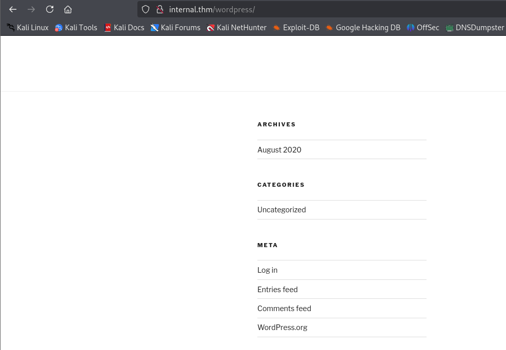506x350 pixels.
Task: Go to the browser home page
Action: pyautogui.click(x=68, y=9)
